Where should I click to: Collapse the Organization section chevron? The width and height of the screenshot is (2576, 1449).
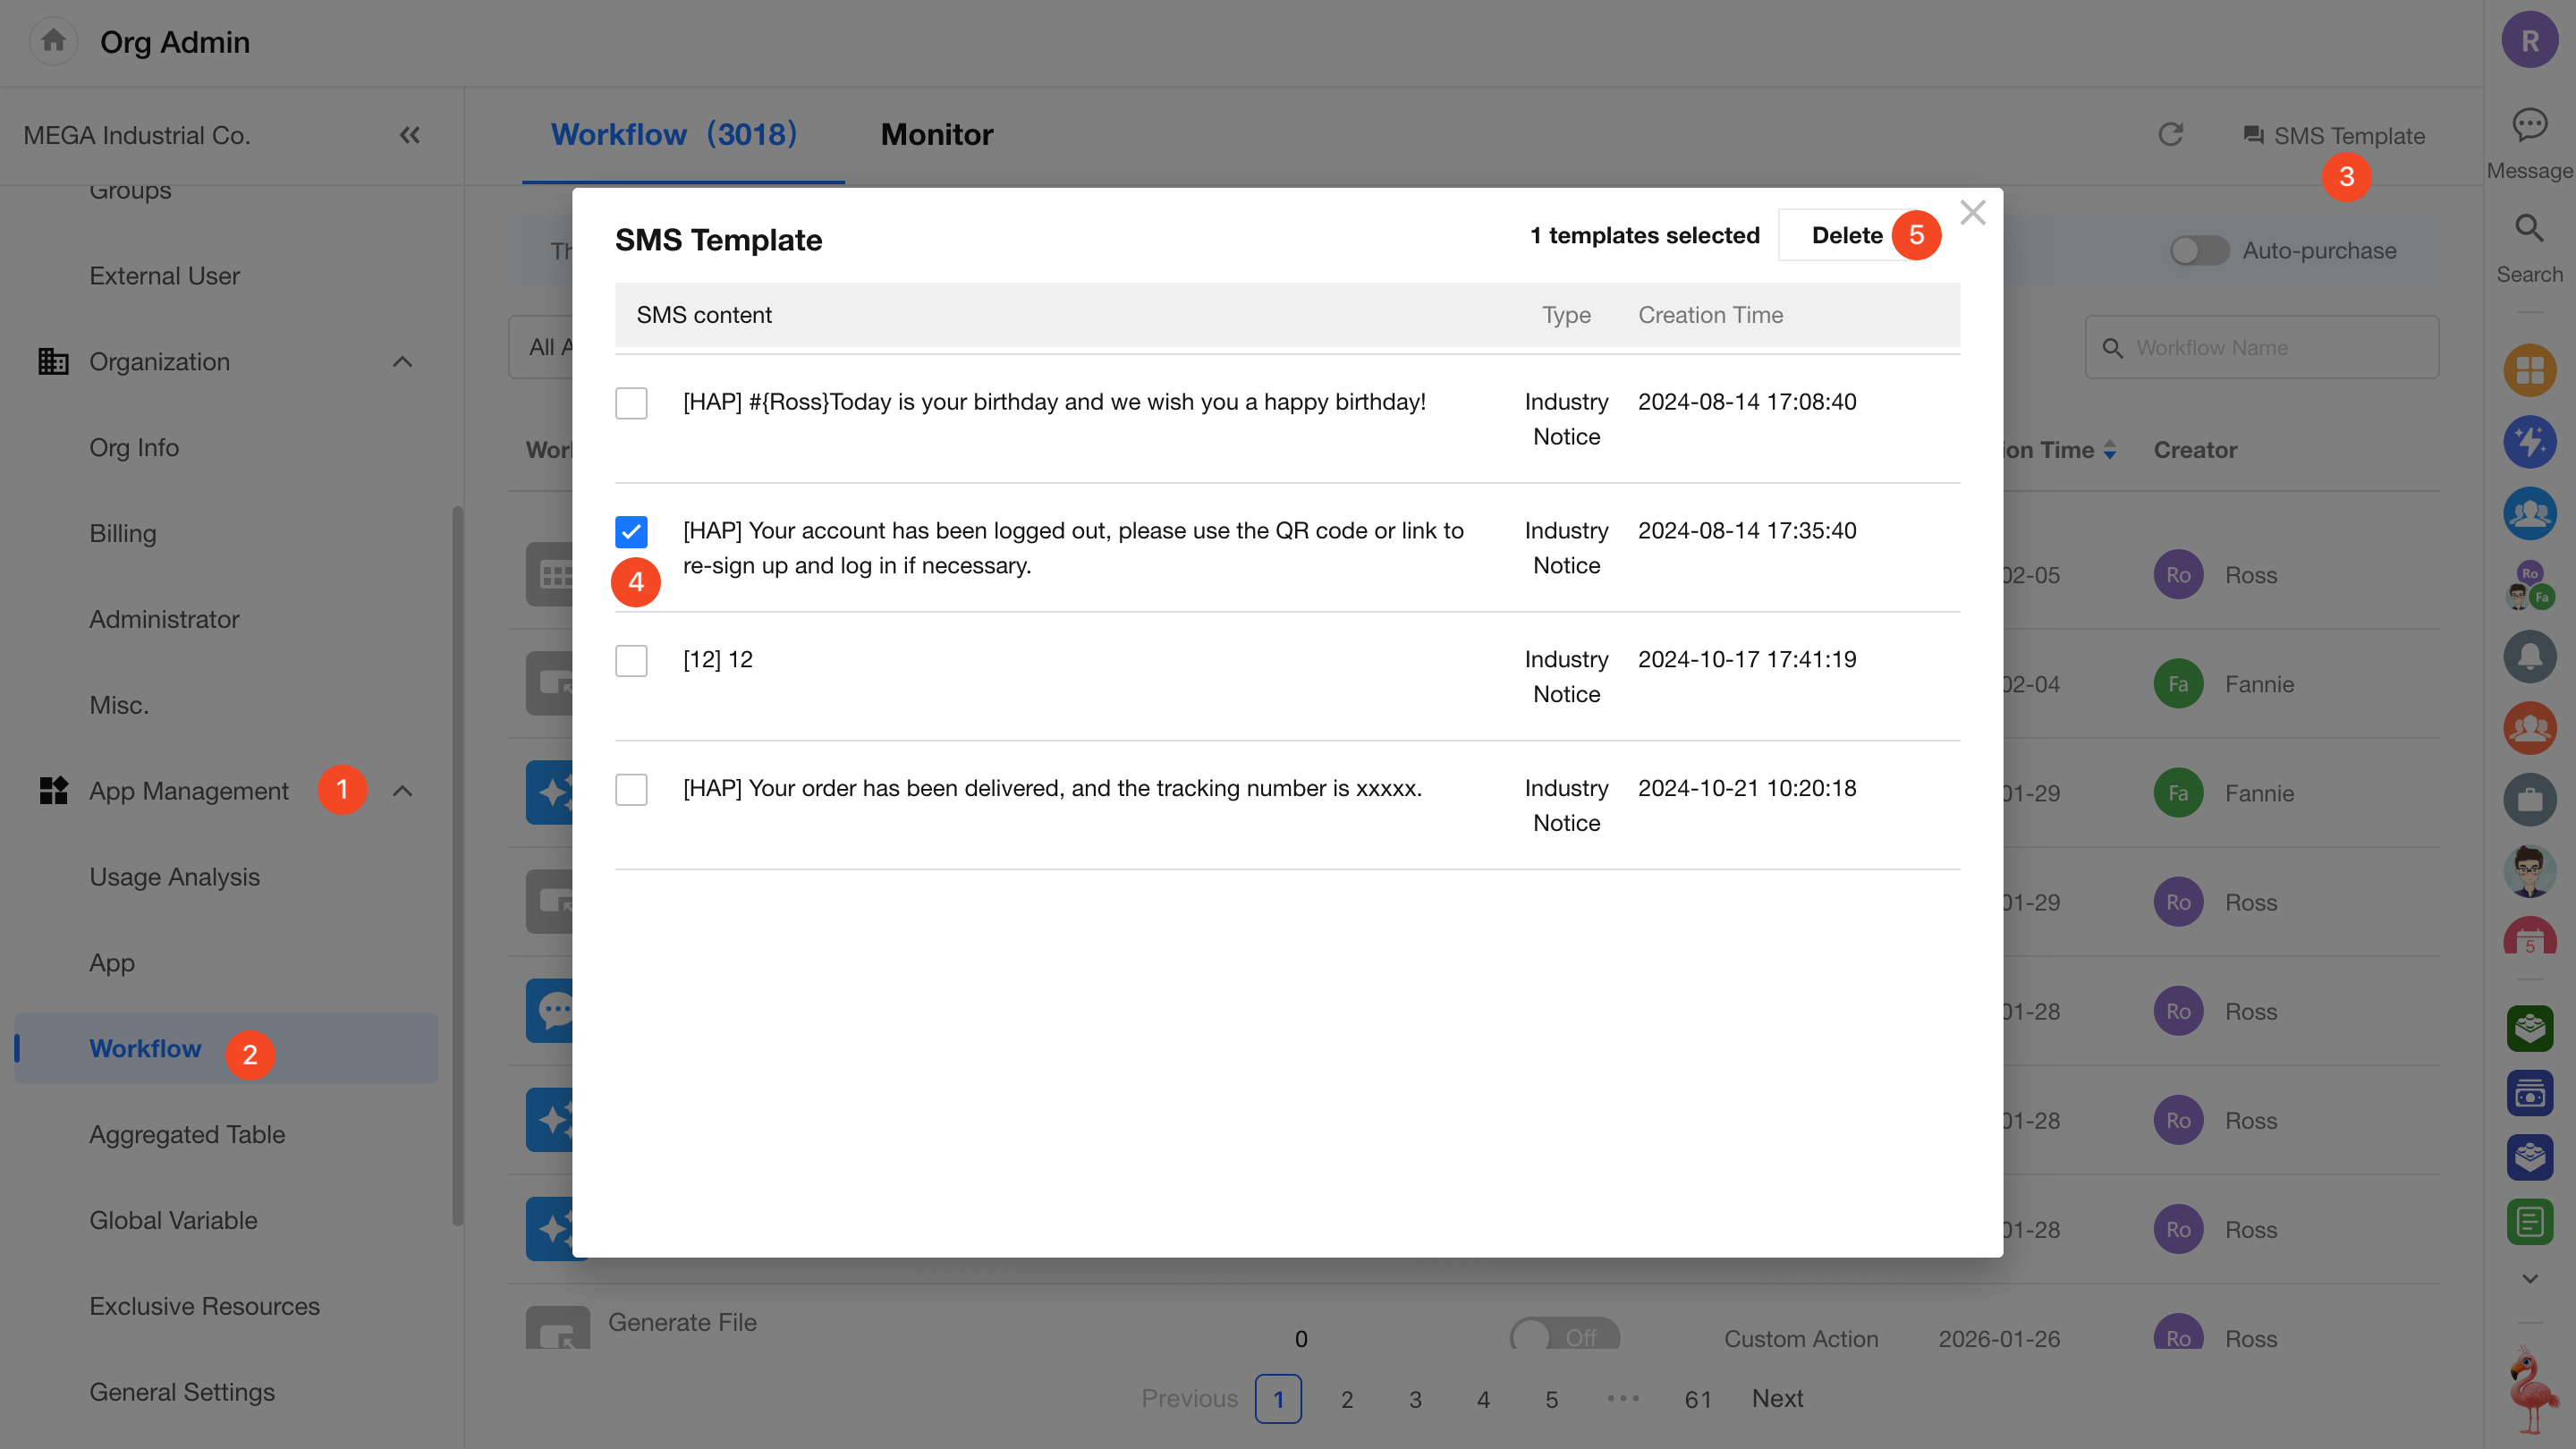402,362
